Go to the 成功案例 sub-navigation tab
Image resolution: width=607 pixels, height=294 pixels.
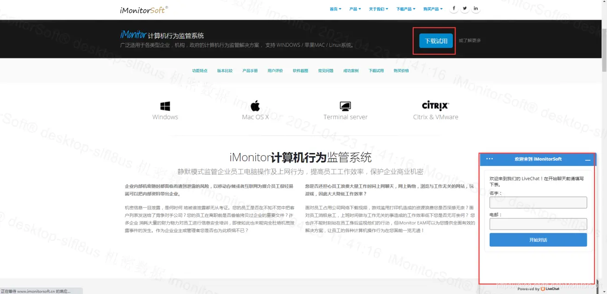click(351, 71)
